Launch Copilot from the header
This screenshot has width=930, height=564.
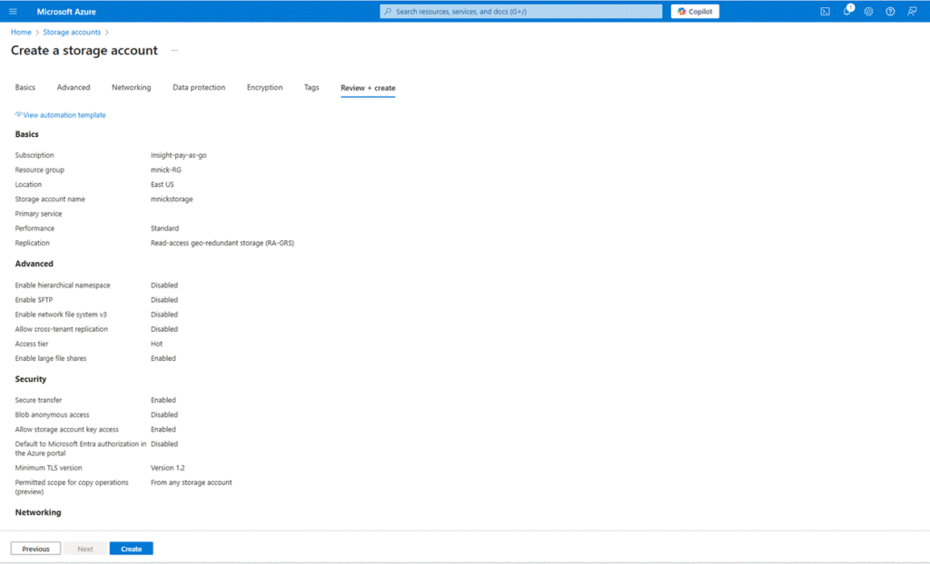[695, 12]
